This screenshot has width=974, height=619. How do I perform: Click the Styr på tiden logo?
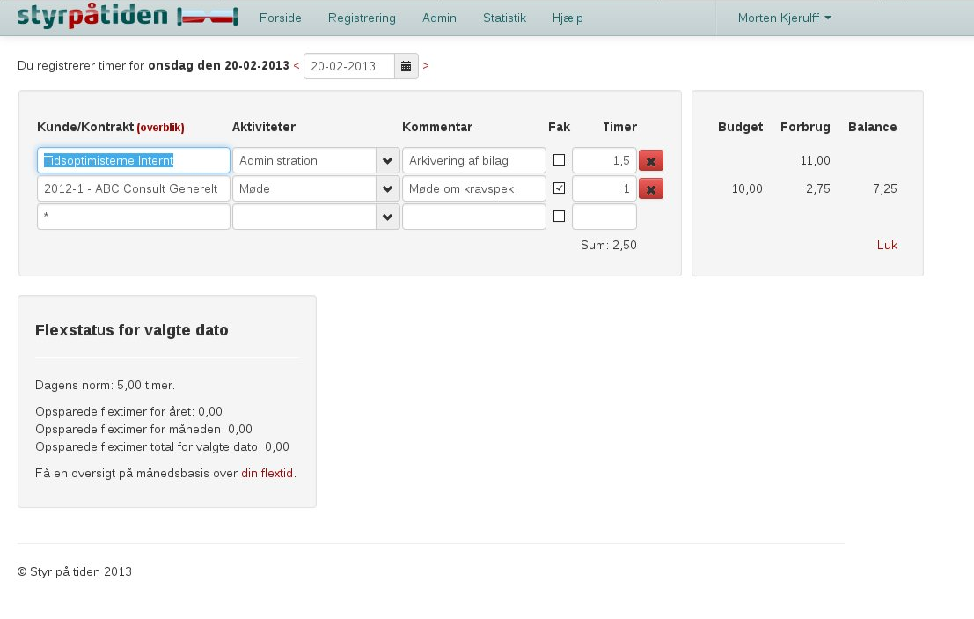coord(127,17)
